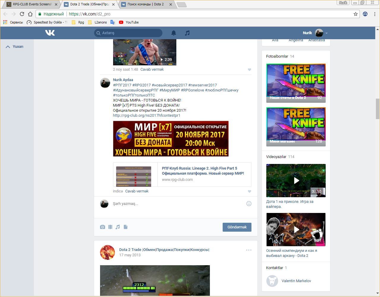Play the 2:39 video in comment
The image size is (380, 297).
coord(145,52)
